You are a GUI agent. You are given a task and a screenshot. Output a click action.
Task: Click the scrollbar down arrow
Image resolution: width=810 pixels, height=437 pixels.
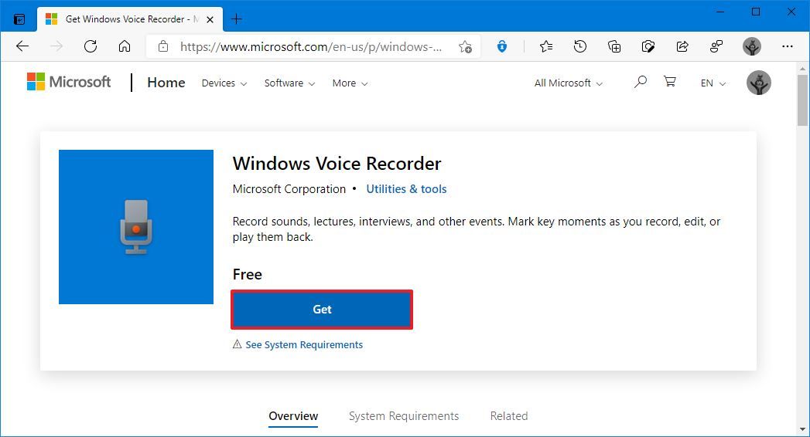click(802, 429)
